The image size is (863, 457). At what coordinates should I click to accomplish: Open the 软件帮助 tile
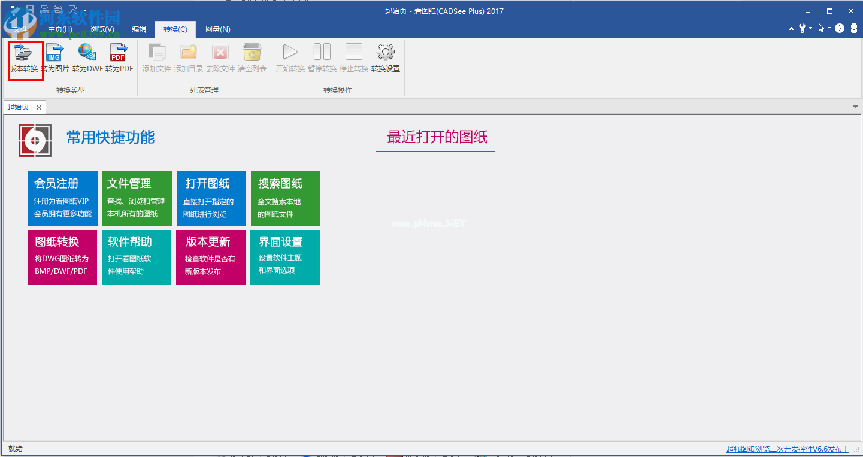[x=137, y=258]
